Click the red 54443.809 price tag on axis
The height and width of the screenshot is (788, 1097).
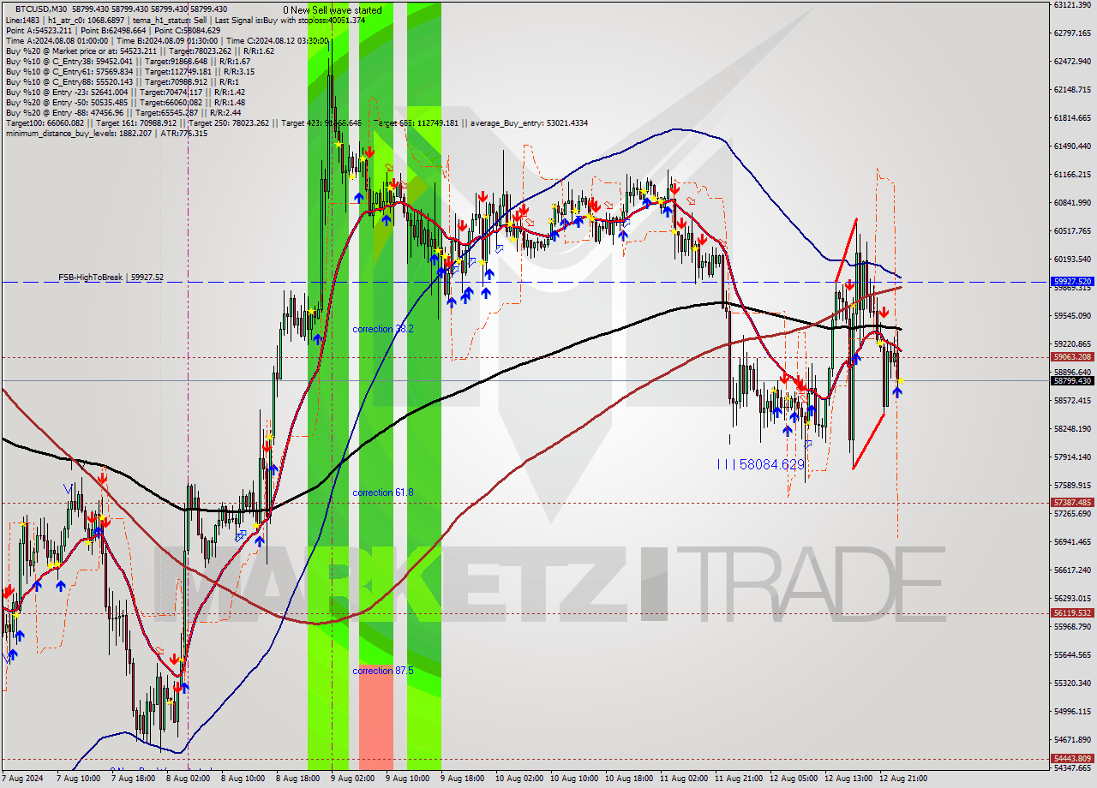1072,758
